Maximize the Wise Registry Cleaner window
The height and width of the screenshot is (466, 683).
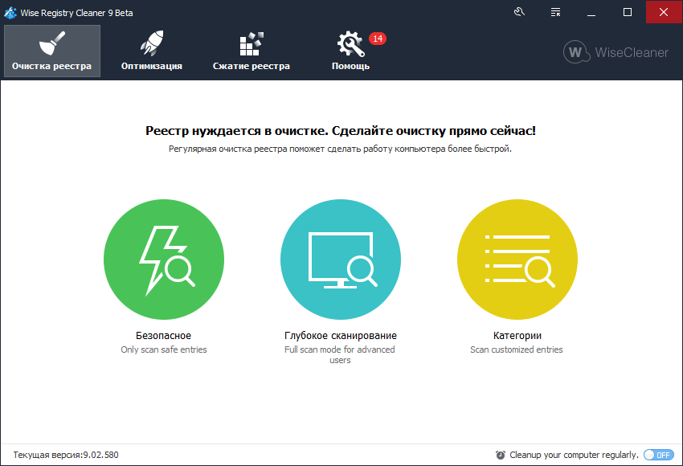(x=628, y=12)
